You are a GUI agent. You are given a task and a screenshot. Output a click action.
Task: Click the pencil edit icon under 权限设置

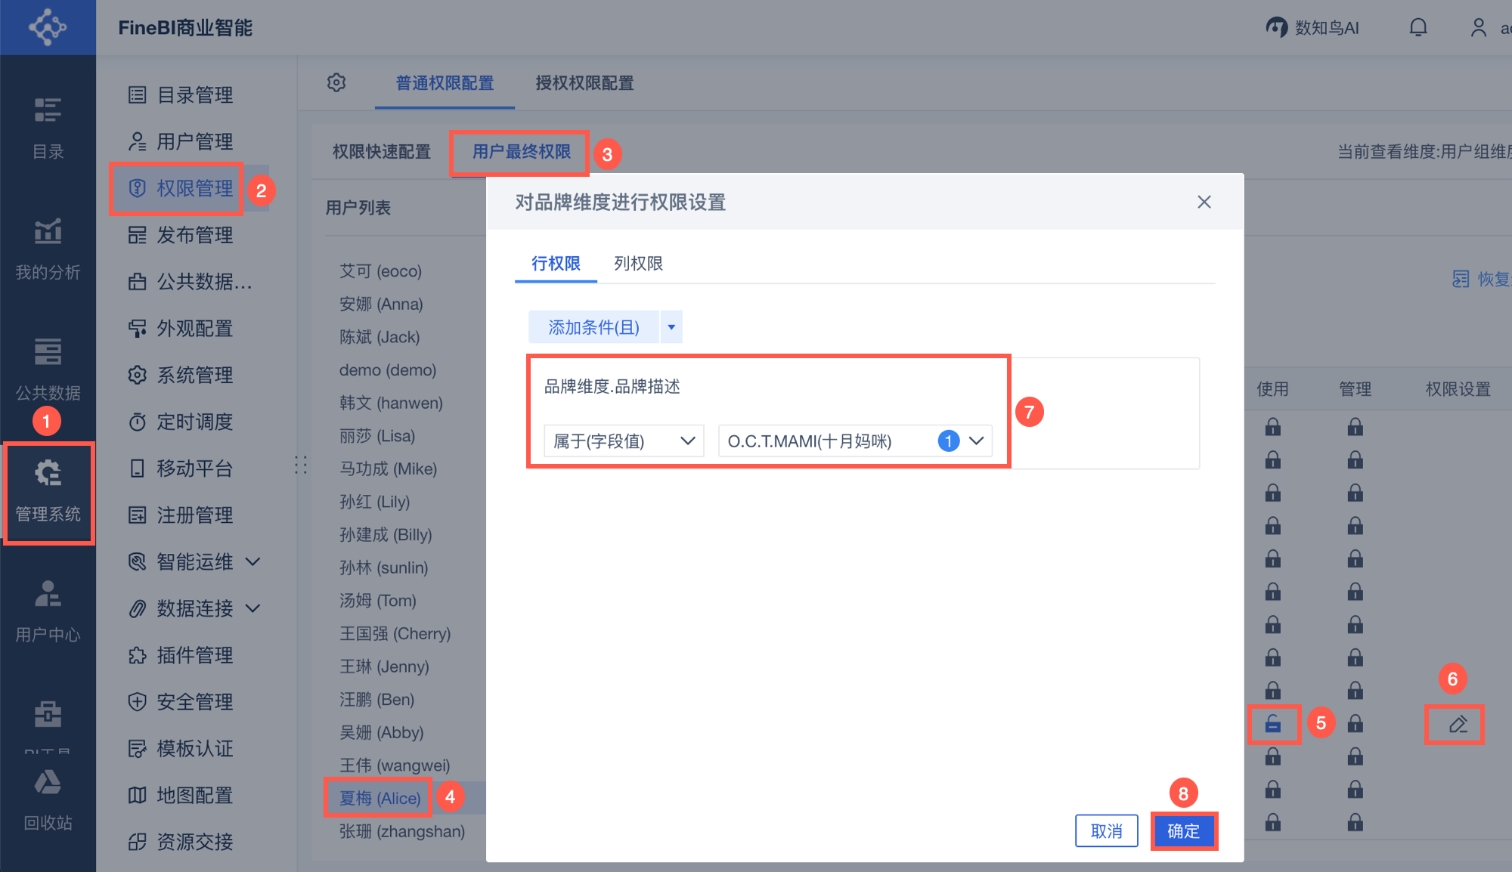[1458, 724]
